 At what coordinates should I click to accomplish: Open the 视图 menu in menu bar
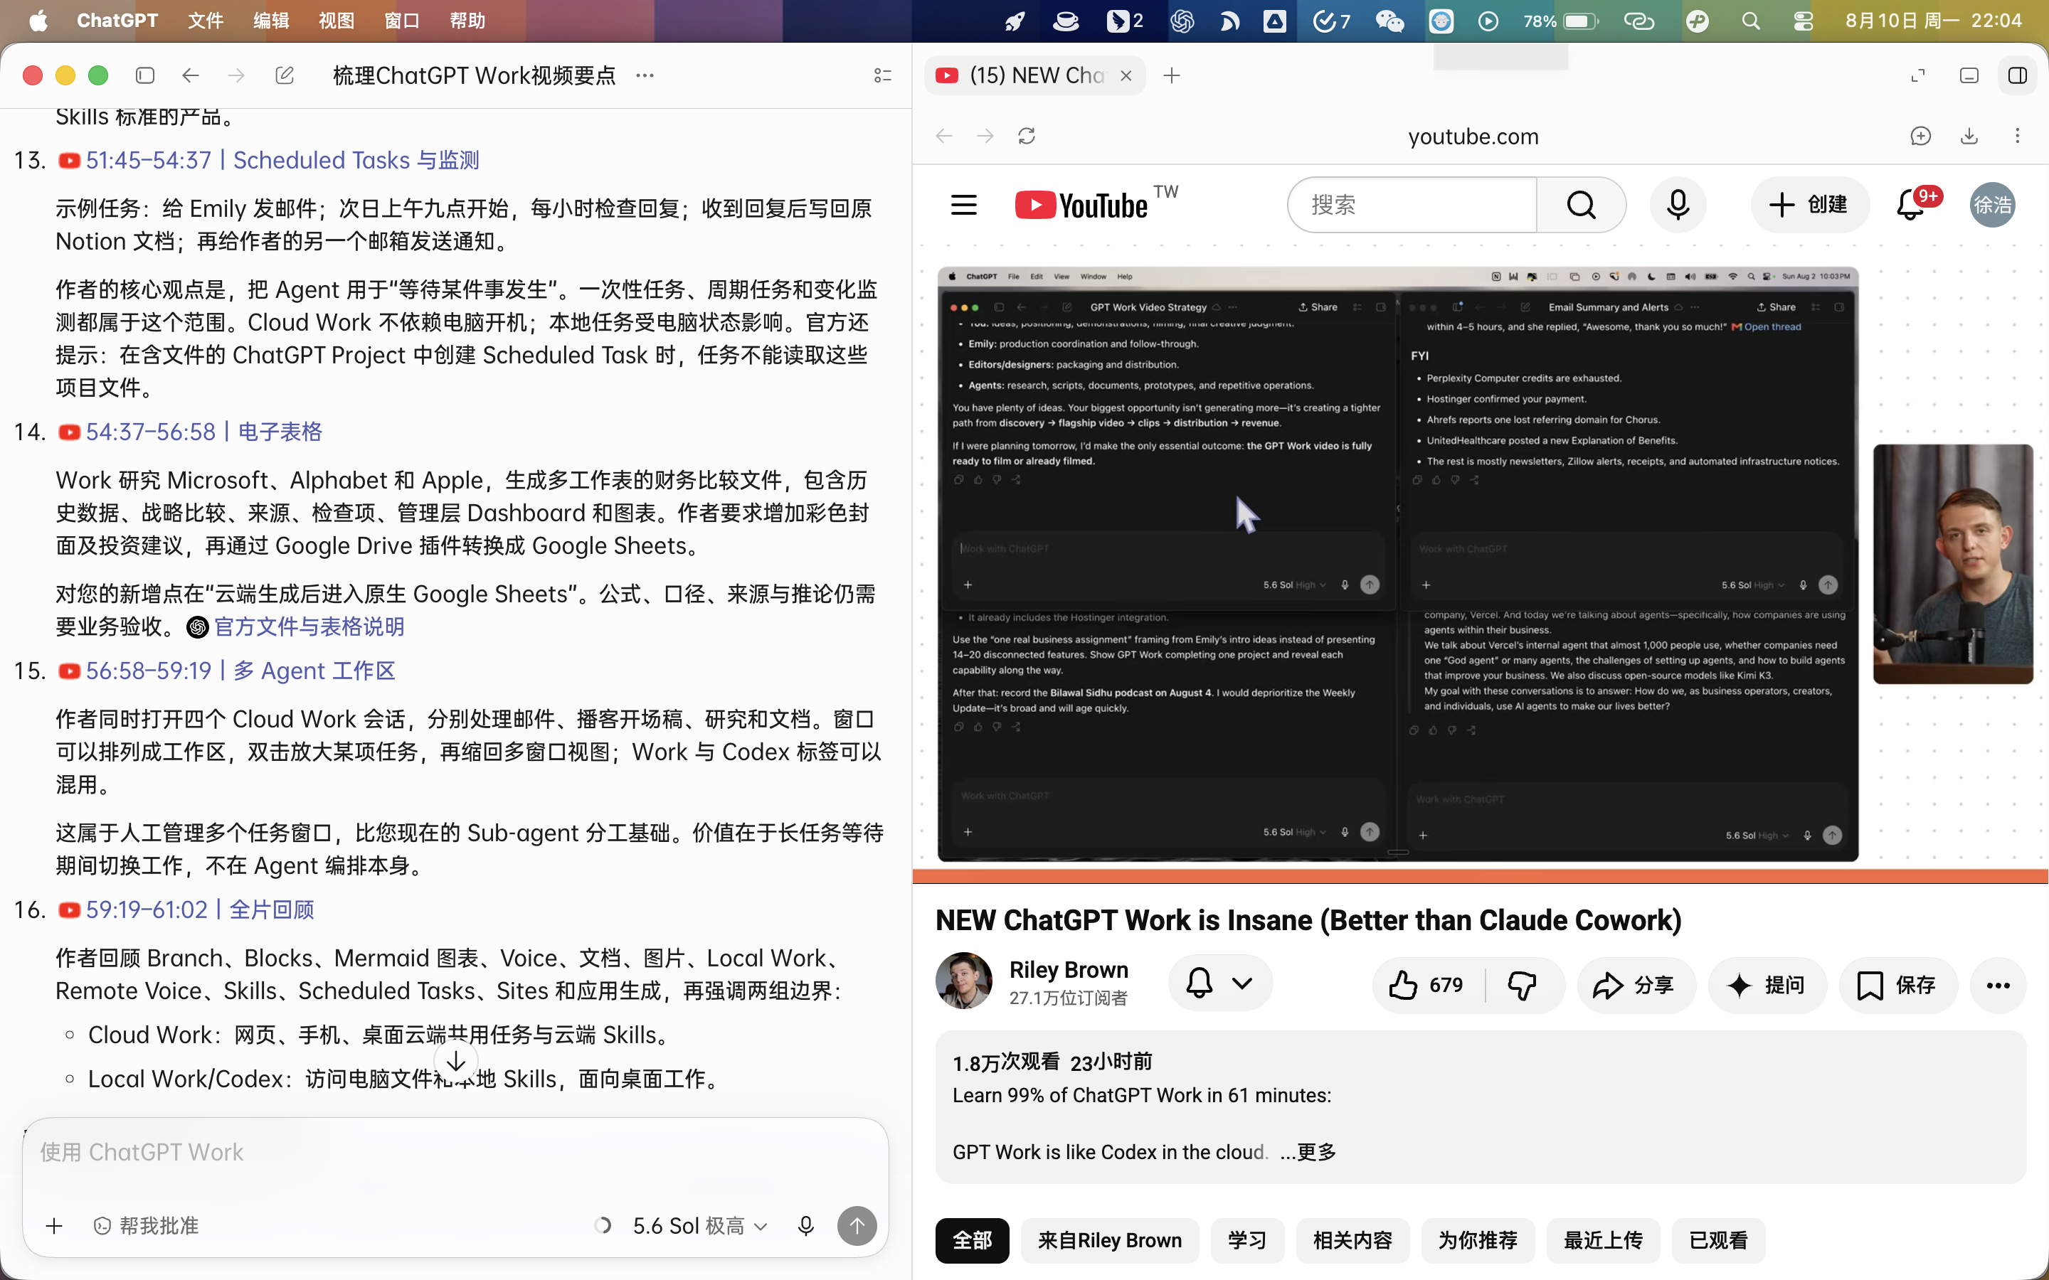click(336, 21)
